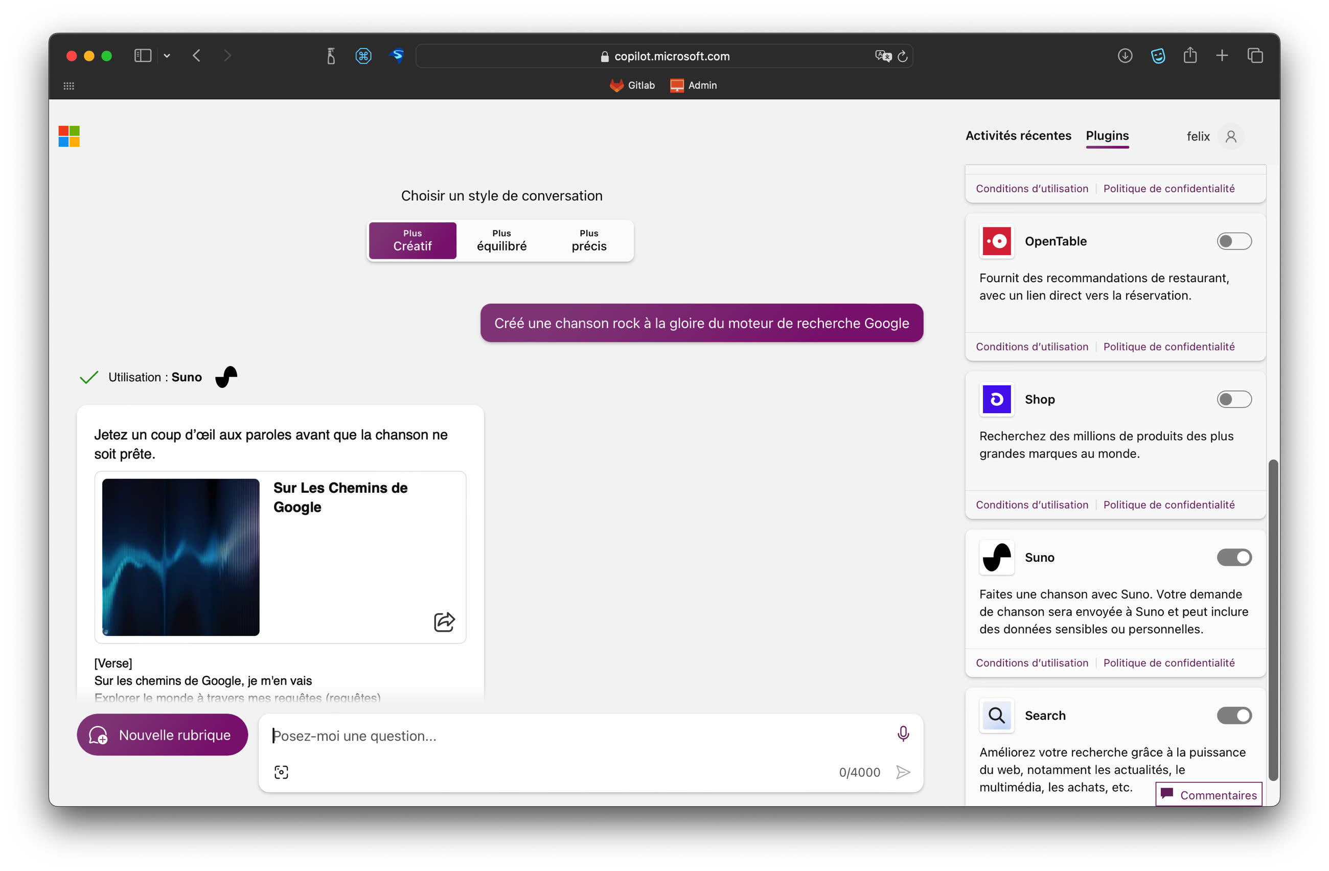The height and width of the screenshot is (871, 1329).
Task: Open Shop Politique de confidentialité link
Action: coord(1168,505)
